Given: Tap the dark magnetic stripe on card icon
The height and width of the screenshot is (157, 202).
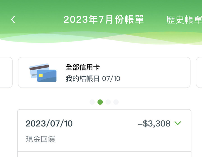Looking at the screenshot, I should 39,67.
